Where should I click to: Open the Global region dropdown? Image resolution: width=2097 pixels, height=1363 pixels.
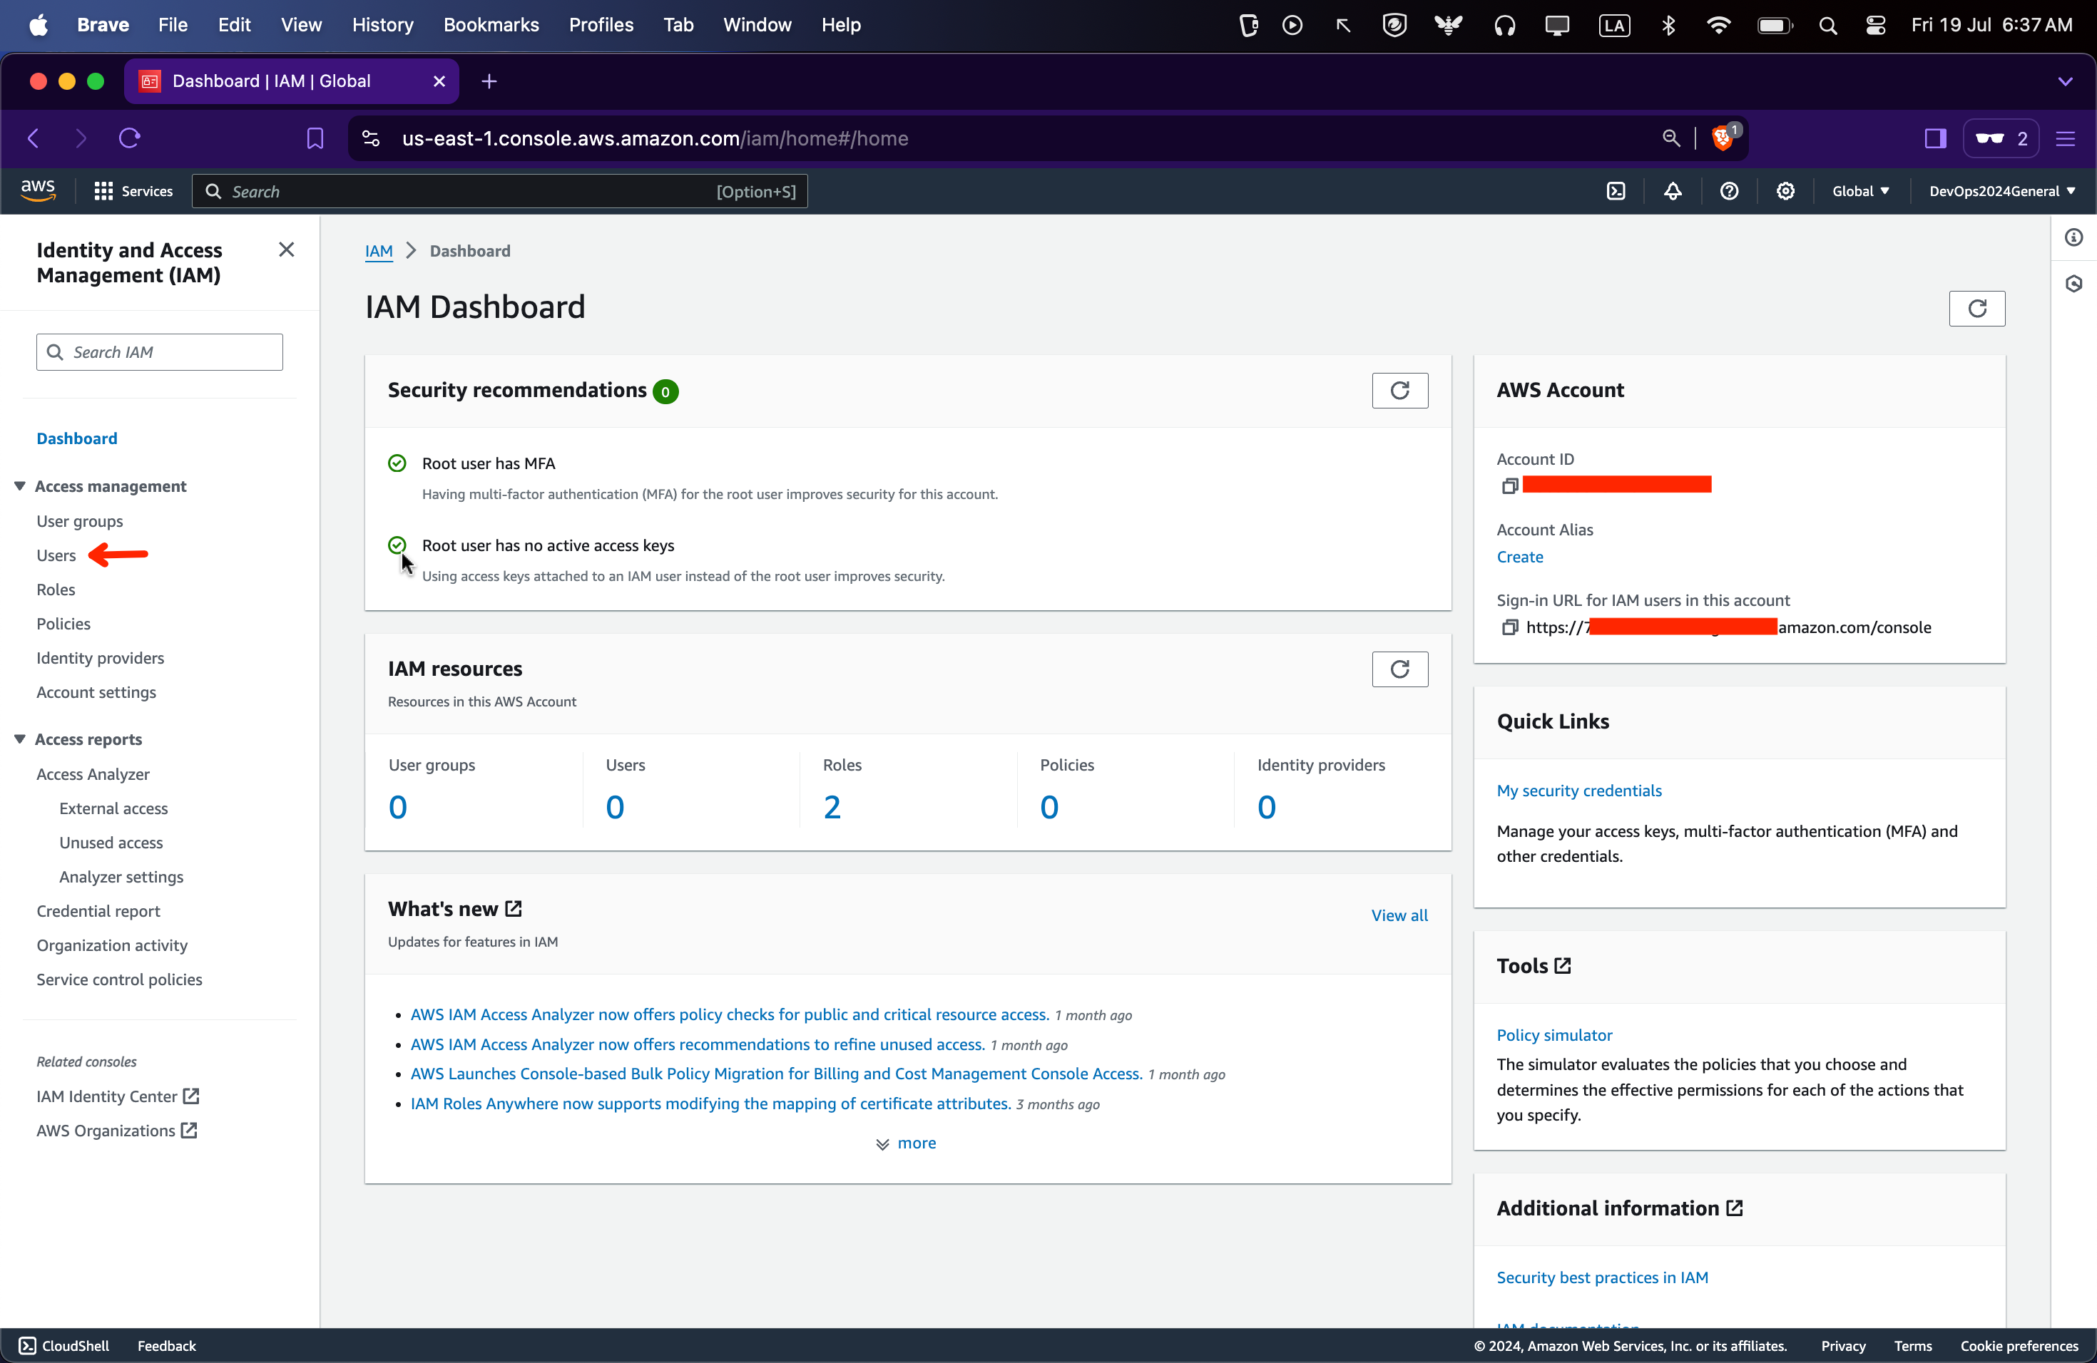(x=1860, y=191)
